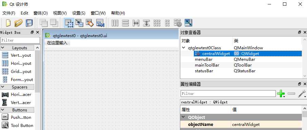
Task: Open the 设置(S) menu
Action: pos(79,13)
